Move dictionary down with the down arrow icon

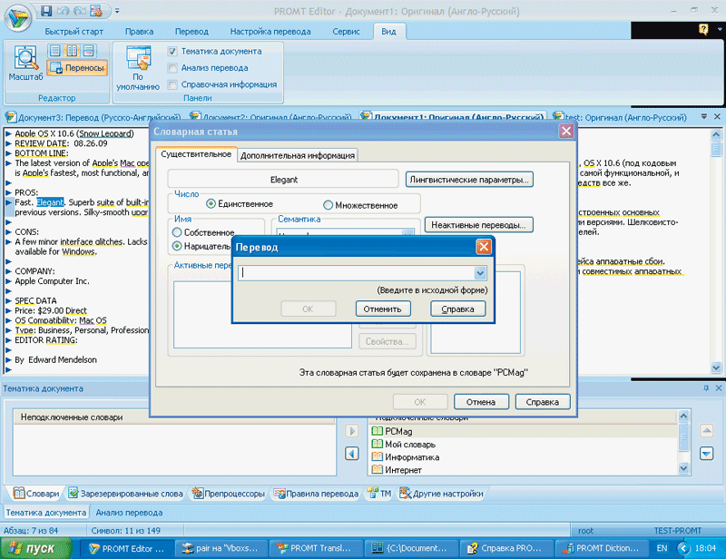pyautogui.click(x=707, y=454)
